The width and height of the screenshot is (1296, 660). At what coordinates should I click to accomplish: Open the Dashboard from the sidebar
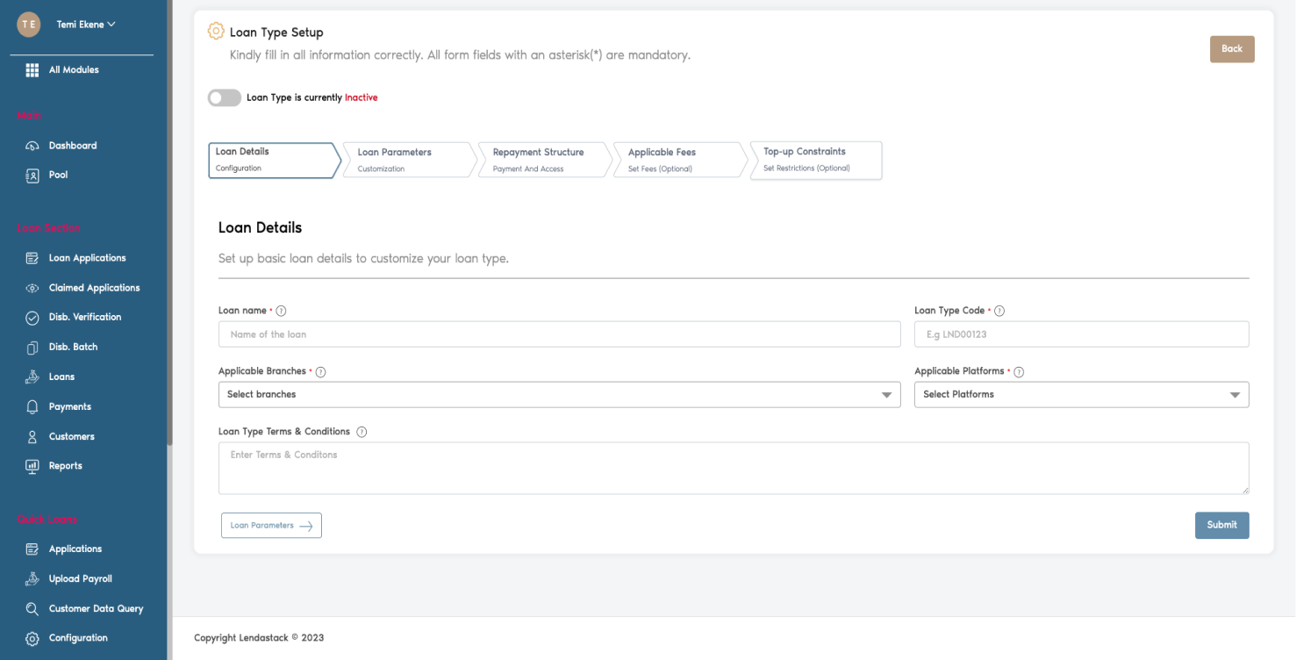[73, 145]
